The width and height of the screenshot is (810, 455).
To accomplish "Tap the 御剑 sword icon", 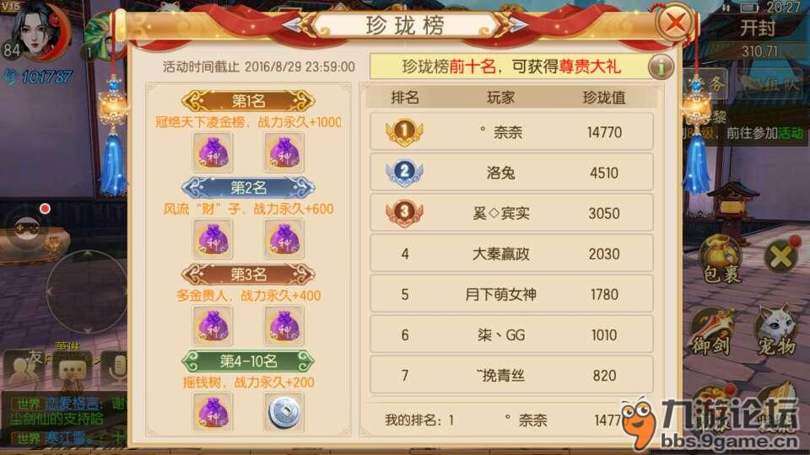I will coord(713,331).
